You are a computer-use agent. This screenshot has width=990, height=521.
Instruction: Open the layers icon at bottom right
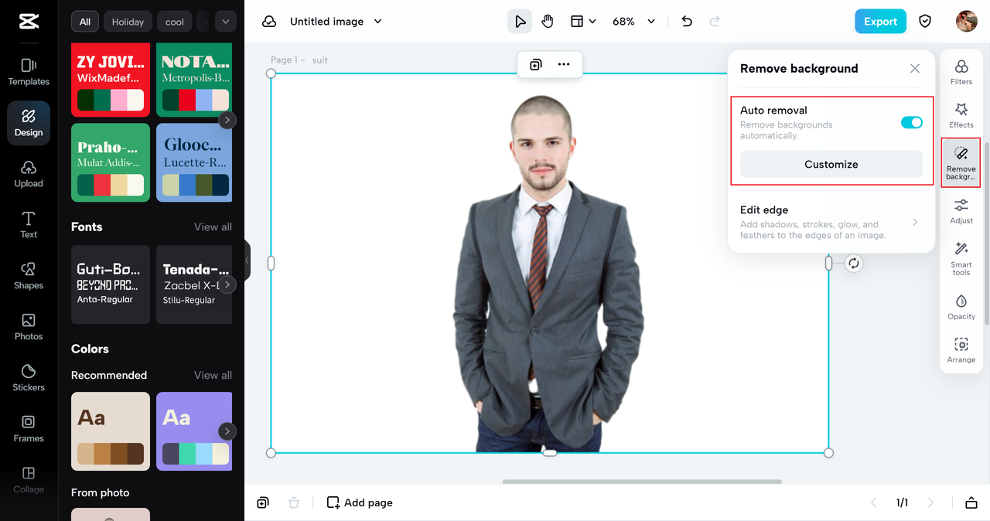coord(971,502)
